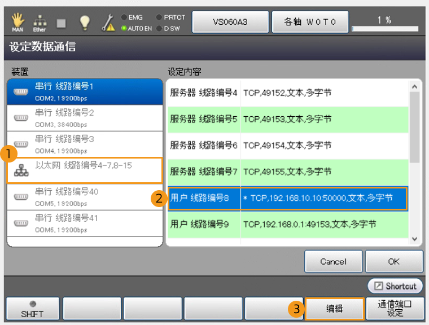Click the 各轴 W0 T0 button
The image size is (429, 325).
310,22
